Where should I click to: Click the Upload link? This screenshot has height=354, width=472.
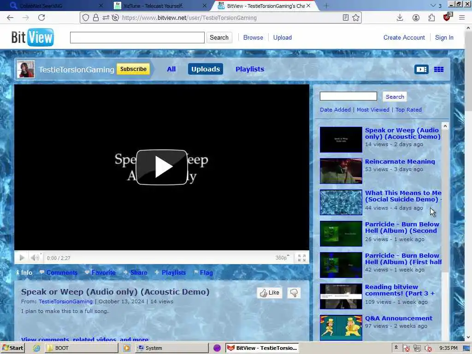(283, 38)
